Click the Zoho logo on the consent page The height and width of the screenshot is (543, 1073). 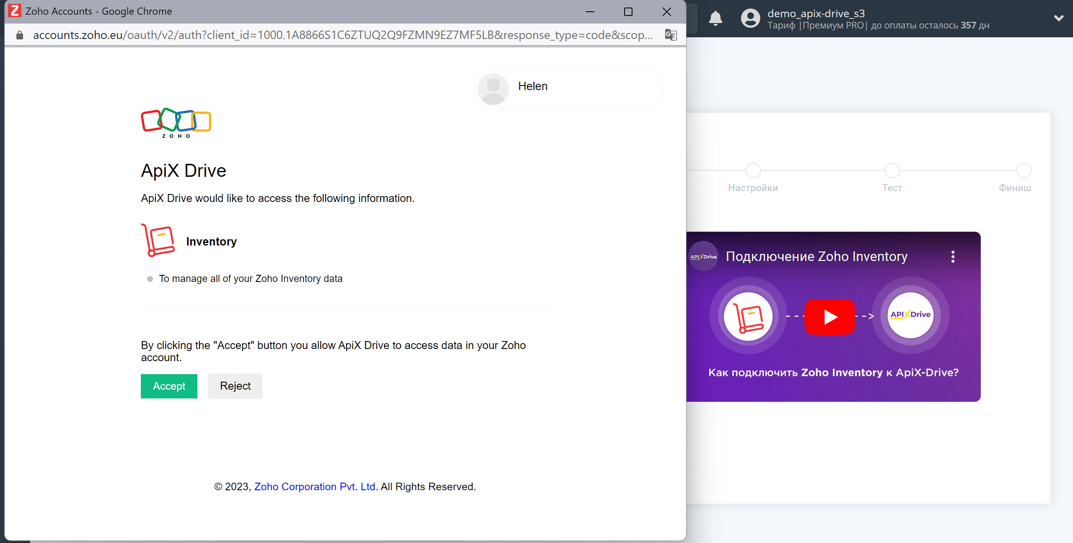pos(176,123)
